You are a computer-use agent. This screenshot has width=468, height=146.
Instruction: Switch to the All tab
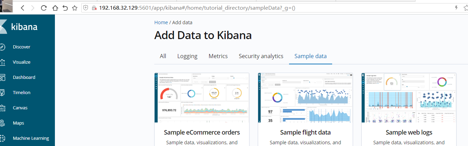163,56
